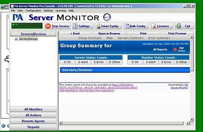Open the All Monitors panel

pos(33,109)
